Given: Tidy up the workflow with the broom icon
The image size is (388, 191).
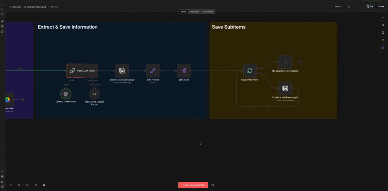Looking at the screenshot, I should point(44,185).
